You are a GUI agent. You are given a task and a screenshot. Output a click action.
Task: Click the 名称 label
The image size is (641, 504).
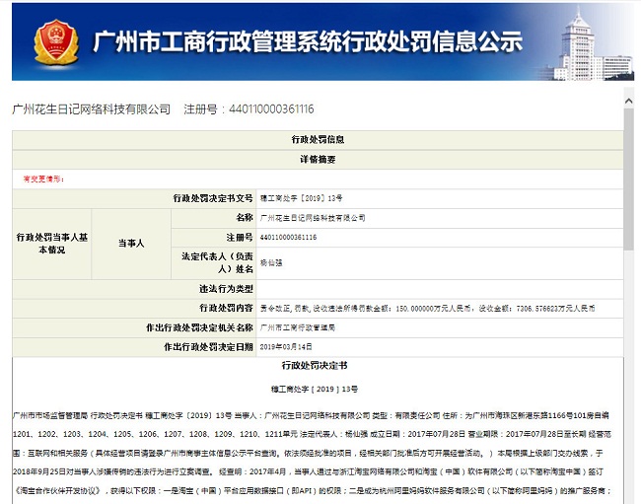[245, 218]
